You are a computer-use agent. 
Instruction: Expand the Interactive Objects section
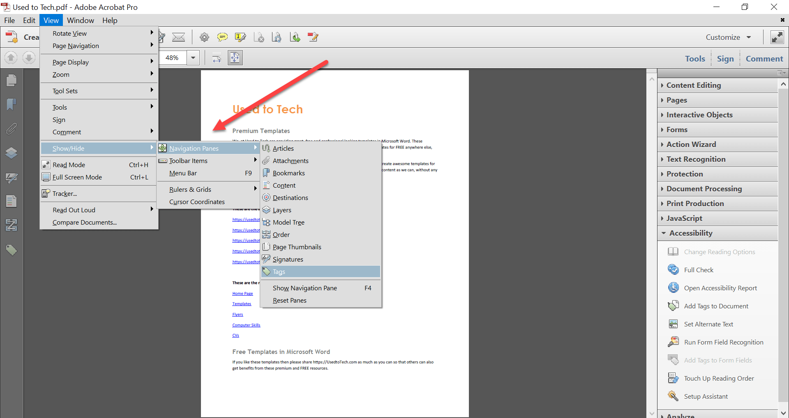pyautogui.click(x=718, y=115)
